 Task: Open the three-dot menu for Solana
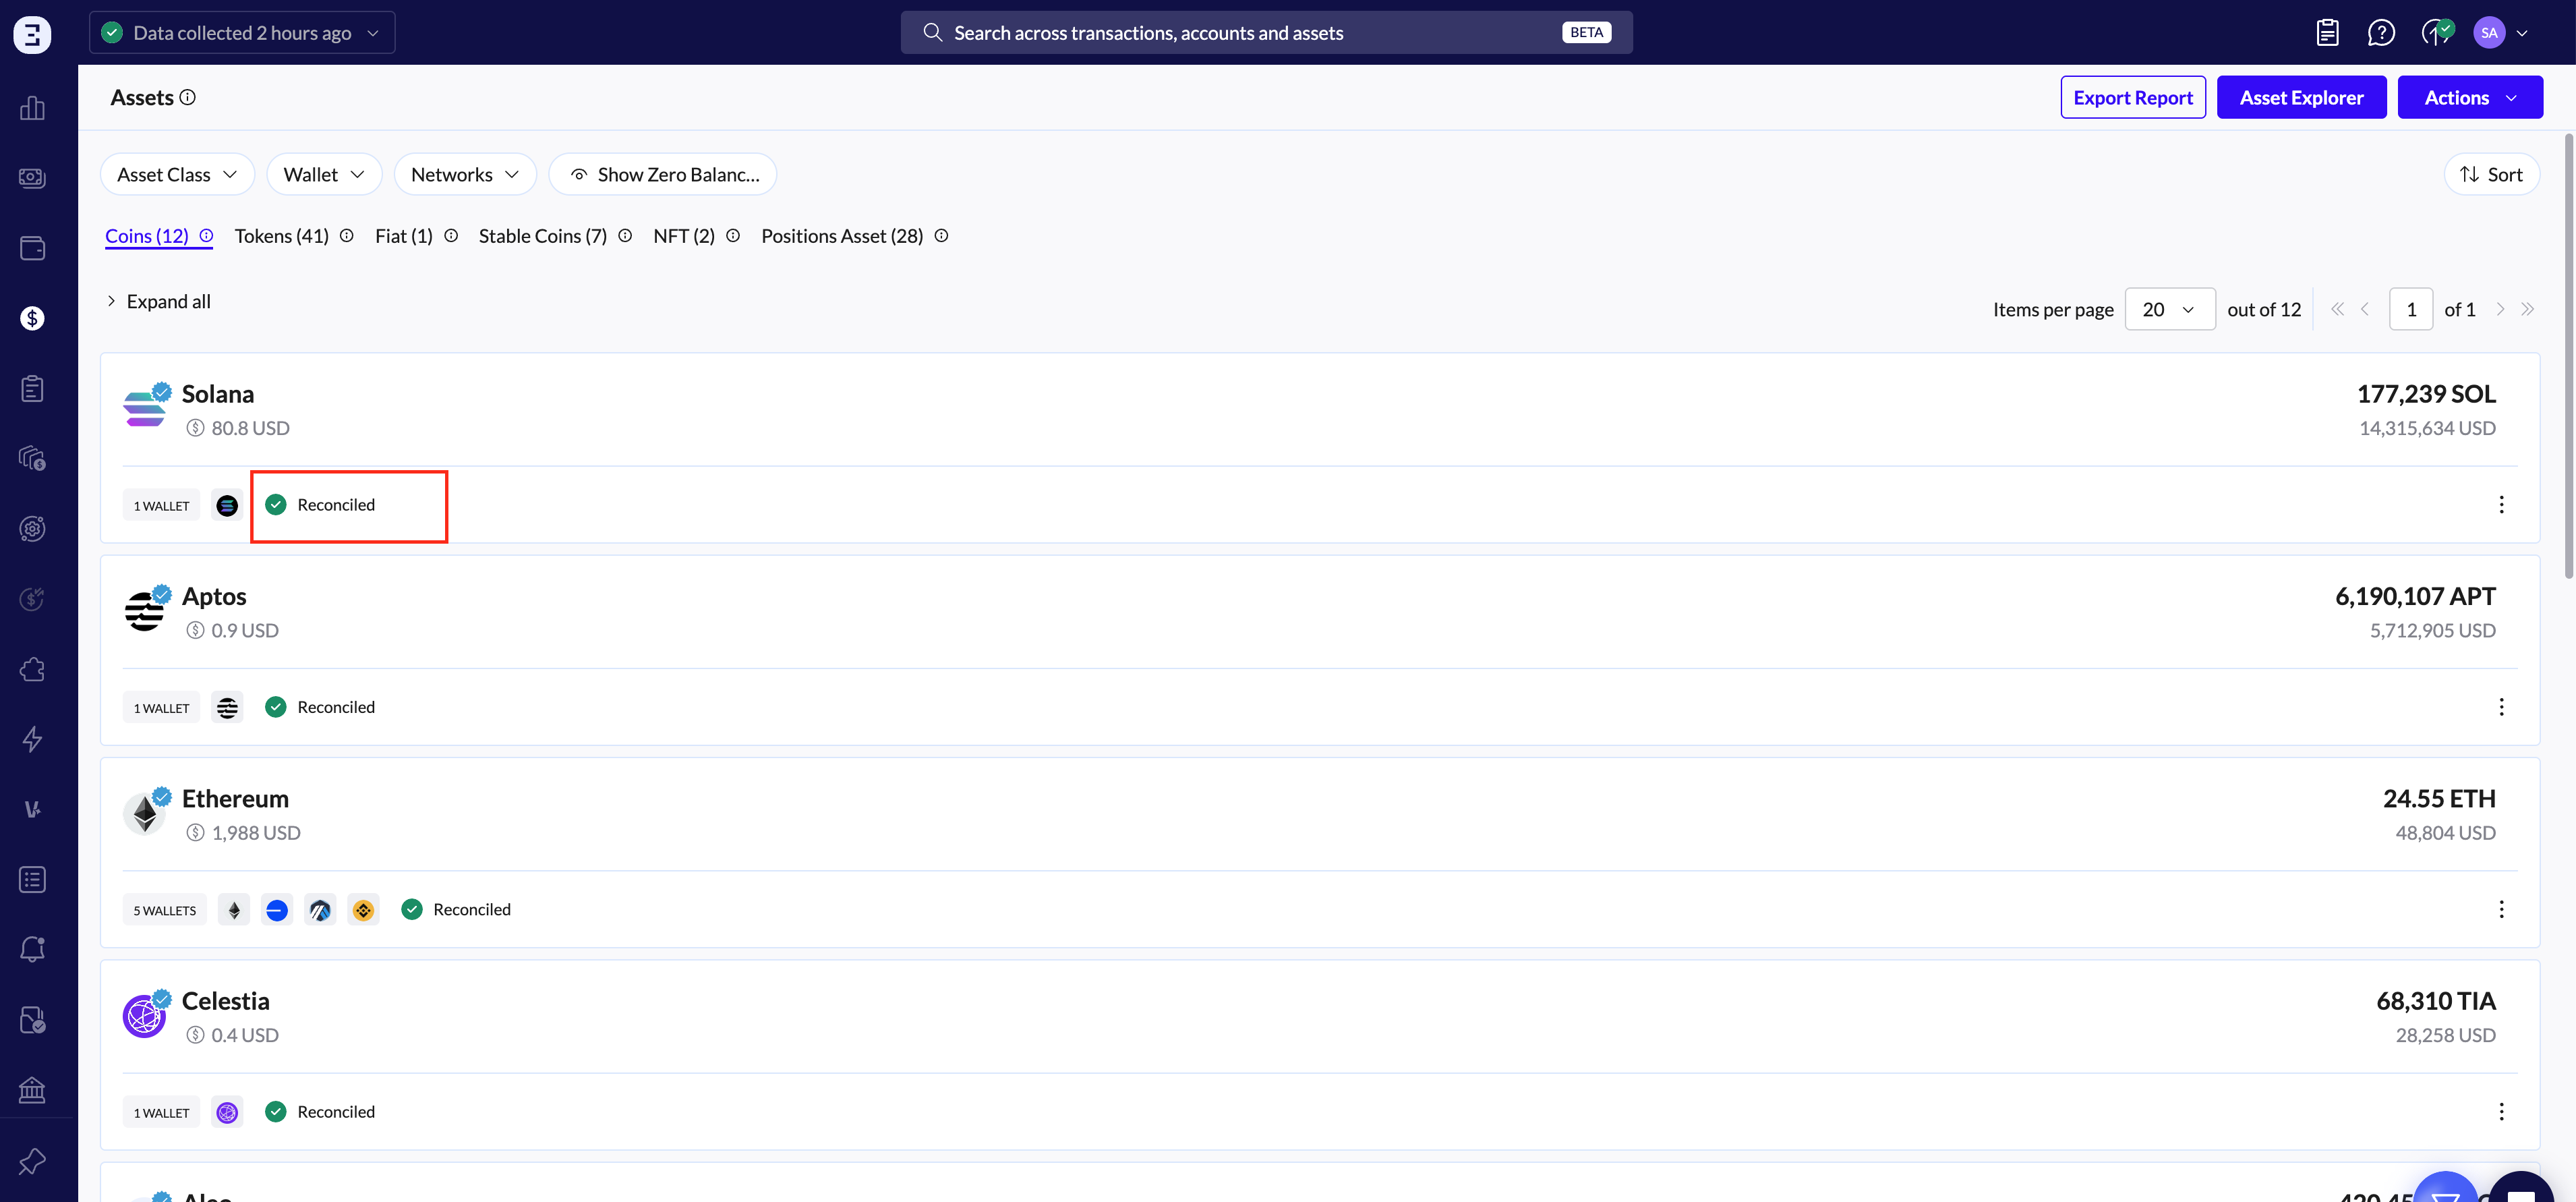[x=2501, y=505]
